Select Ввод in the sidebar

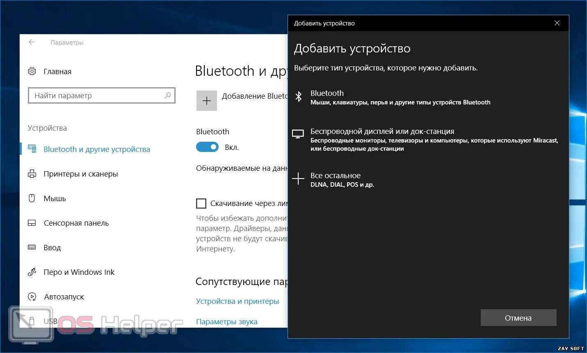pos(52,247)
